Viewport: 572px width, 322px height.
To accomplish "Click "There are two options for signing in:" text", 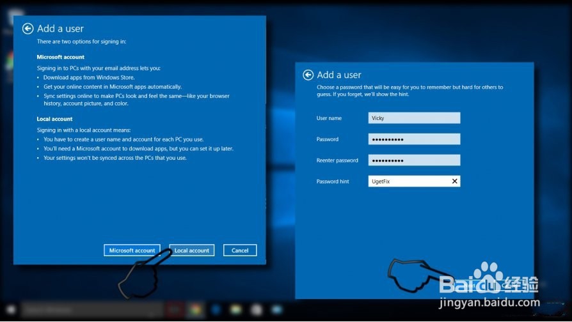I will tap(81, 42).
